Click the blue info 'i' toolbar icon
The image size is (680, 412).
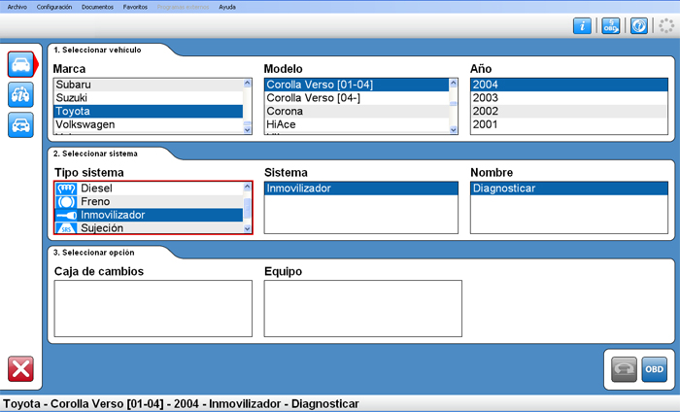[x=582, y=26]
